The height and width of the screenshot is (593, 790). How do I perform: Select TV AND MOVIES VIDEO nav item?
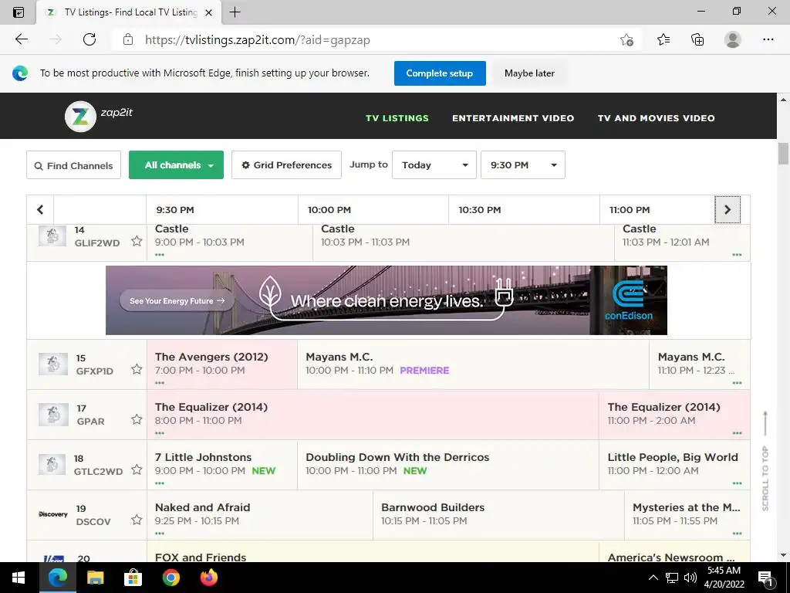point(656,118)
